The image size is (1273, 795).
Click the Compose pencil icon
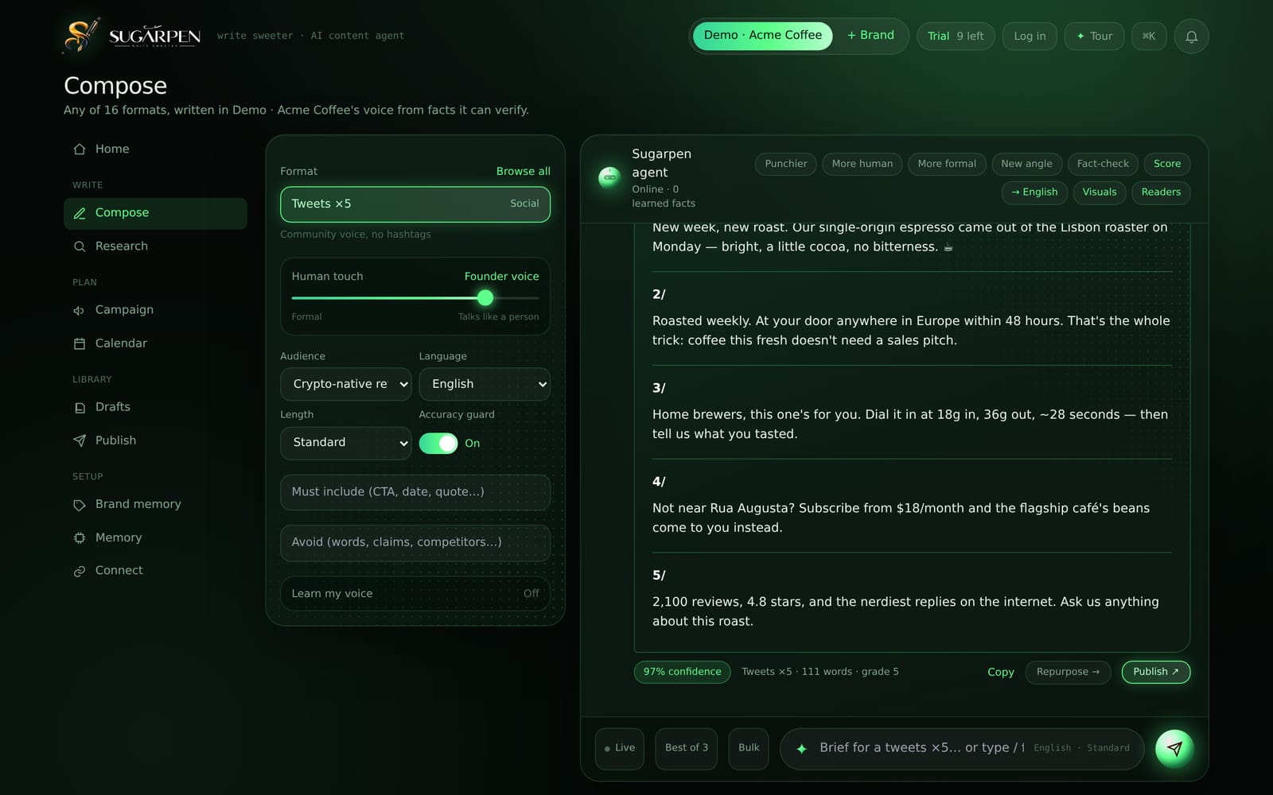pos(80,213)
